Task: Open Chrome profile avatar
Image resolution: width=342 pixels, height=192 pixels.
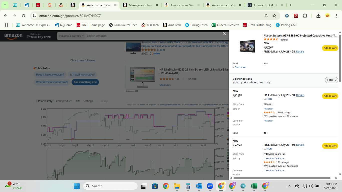Action: click(x=327, y=16)
